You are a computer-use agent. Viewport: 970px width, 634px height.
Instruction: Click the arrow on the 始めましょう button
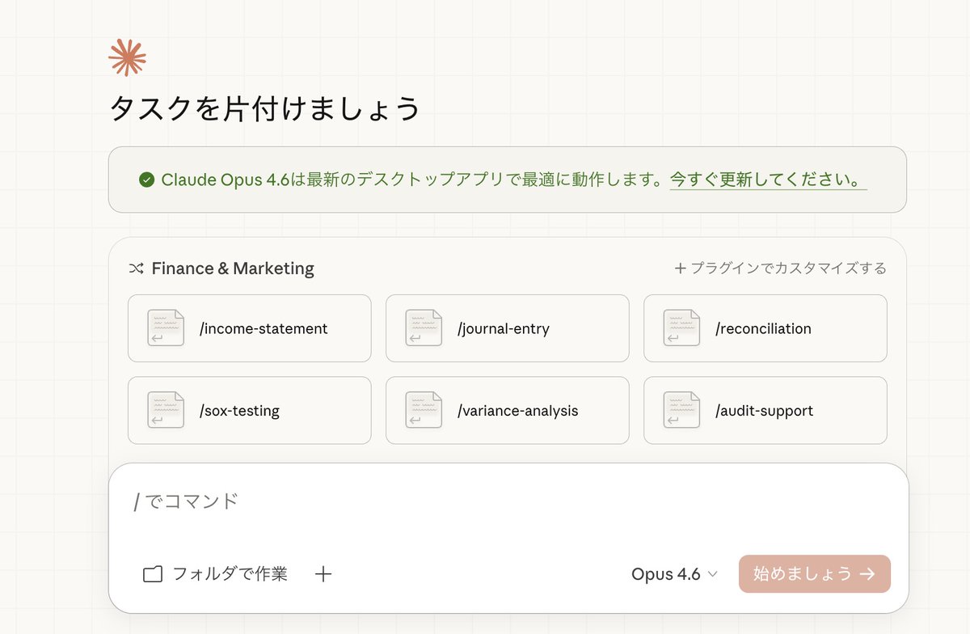(x=867, y=574)
